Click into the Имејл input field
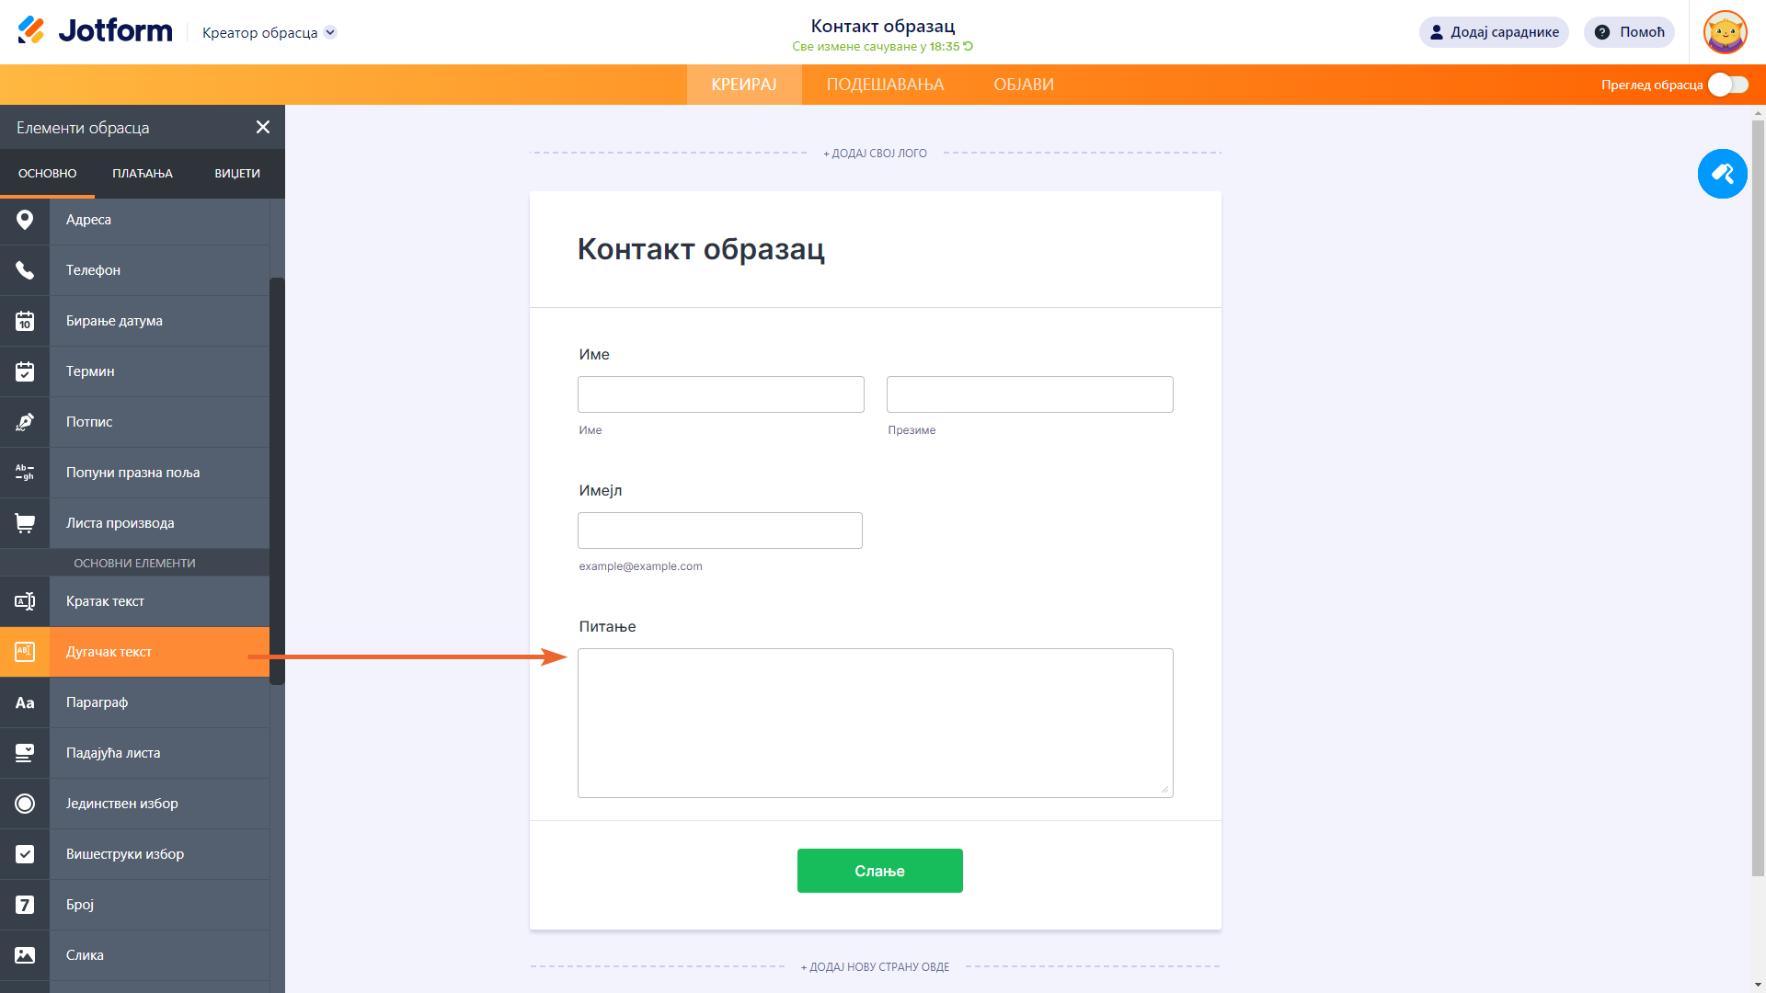 coord(719,531)
